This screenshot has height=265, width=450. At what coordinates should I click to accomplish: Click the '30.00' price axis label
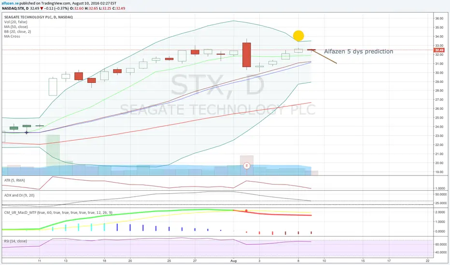coord(439,73)
